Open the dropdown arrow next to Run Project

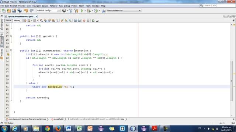(85, 11)
